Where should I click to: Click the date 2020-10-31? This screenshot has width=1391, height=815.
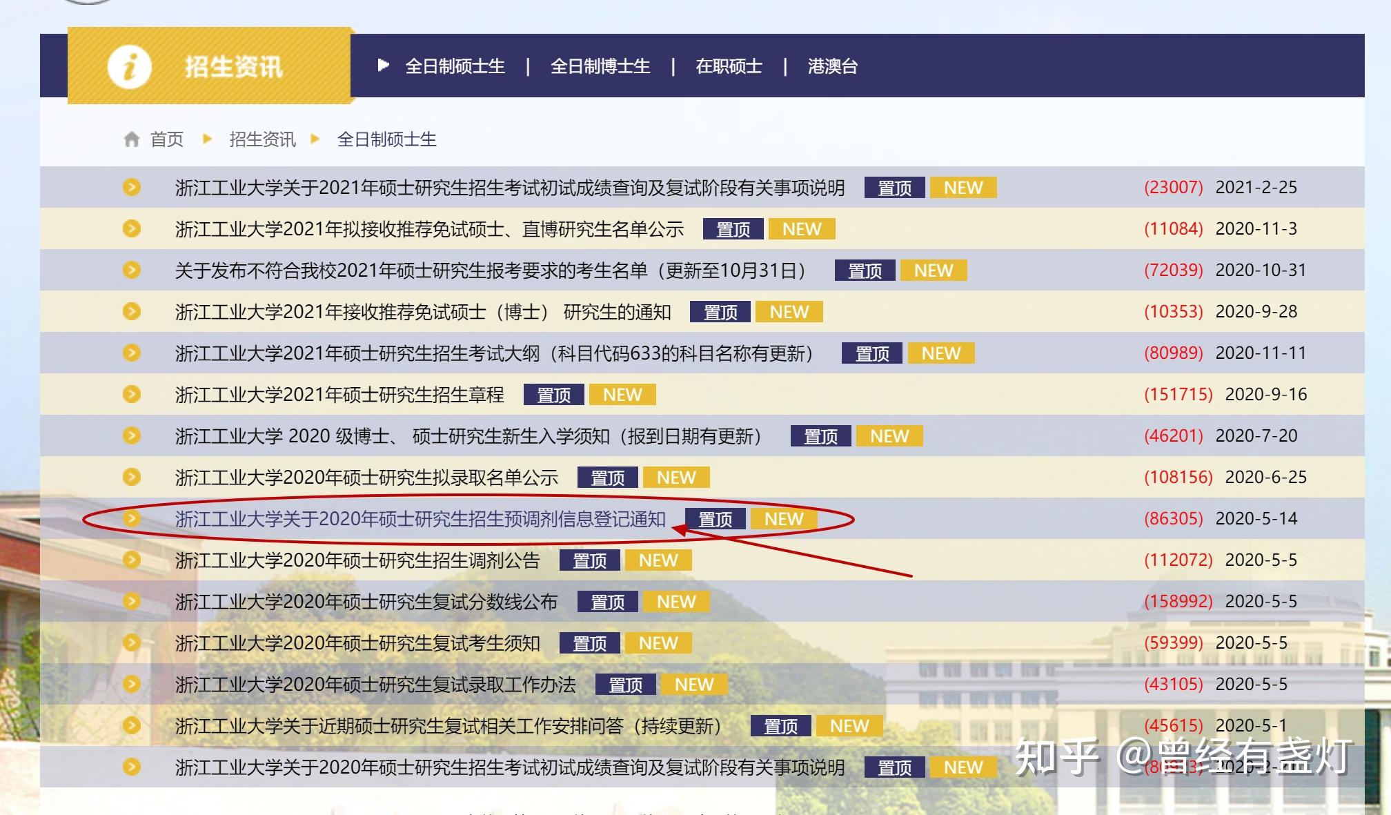(x=1261, y=270)
